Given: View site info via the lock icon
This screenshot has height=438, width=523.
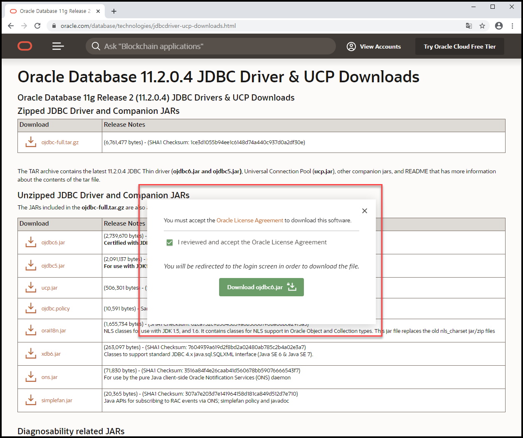Looking at the screenshot, I should point(54,26).
